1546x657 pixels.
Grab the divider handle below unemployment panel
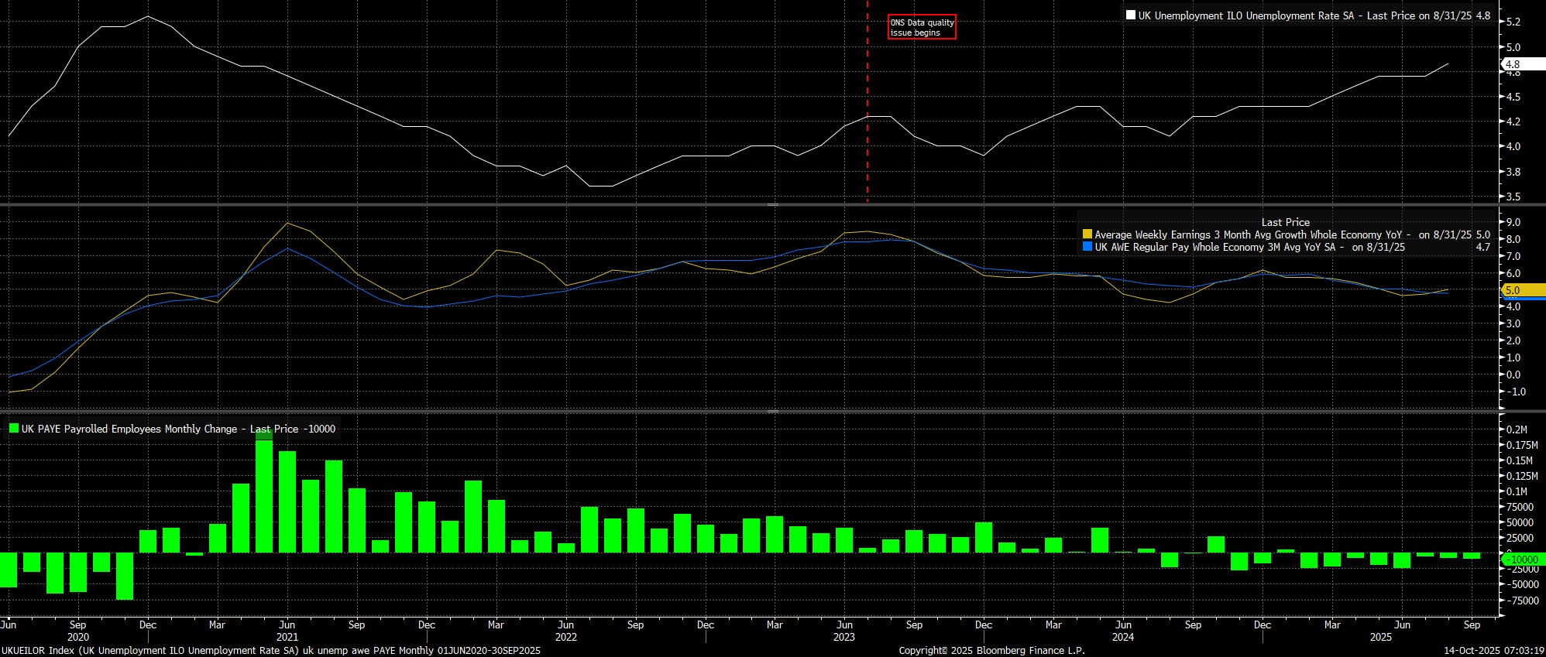click(772, 205)
